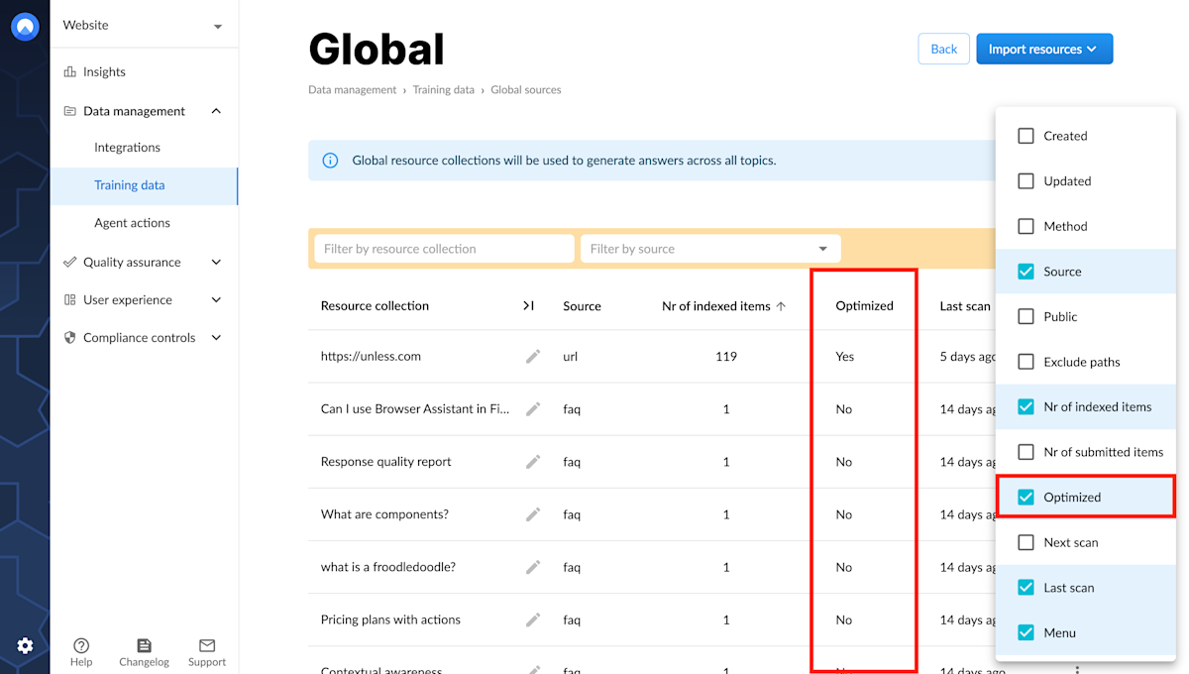
Task: Check the Public column checkbox
Action: point(1026,316)
